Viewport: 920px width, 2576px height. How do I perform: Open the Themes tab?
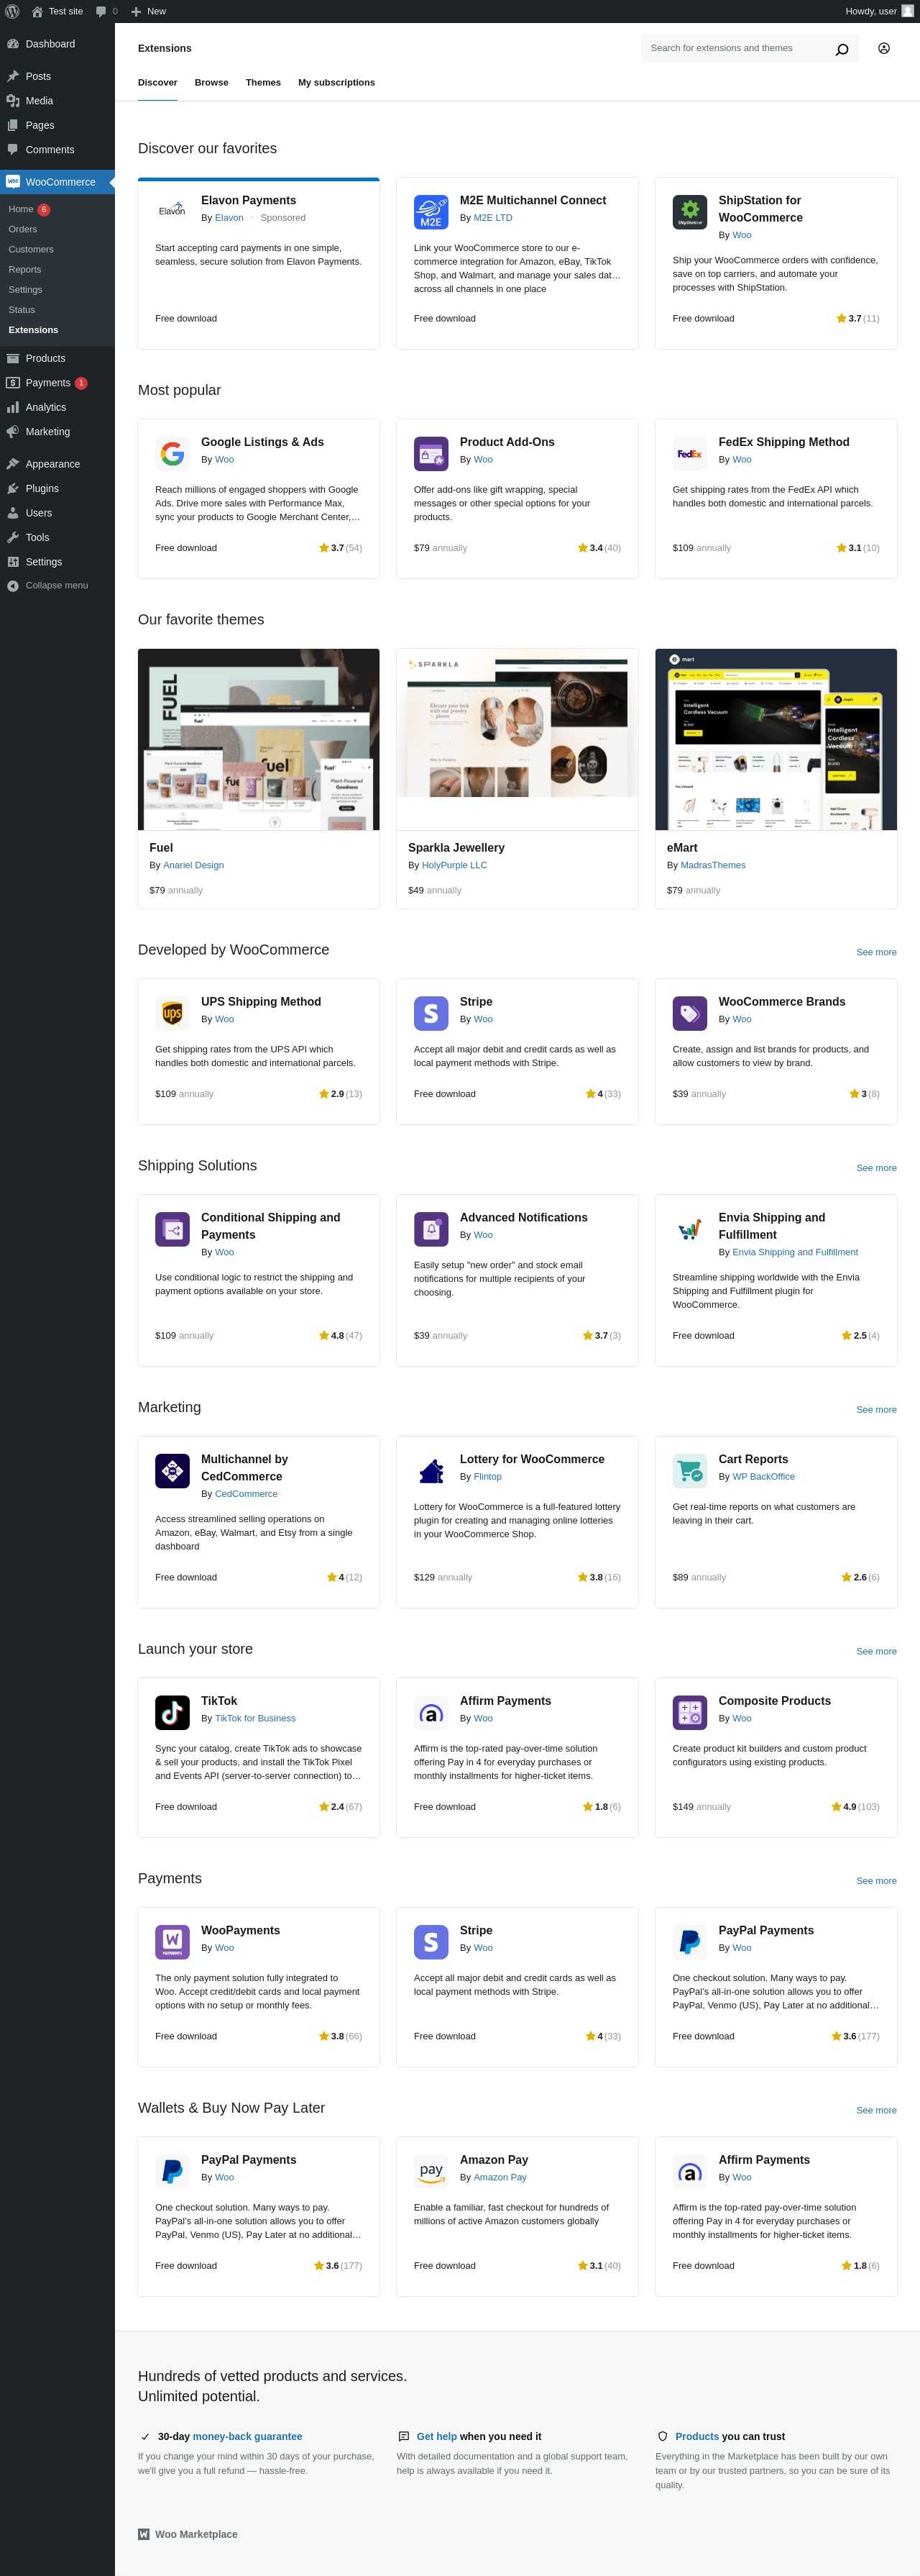coord(263,83)
